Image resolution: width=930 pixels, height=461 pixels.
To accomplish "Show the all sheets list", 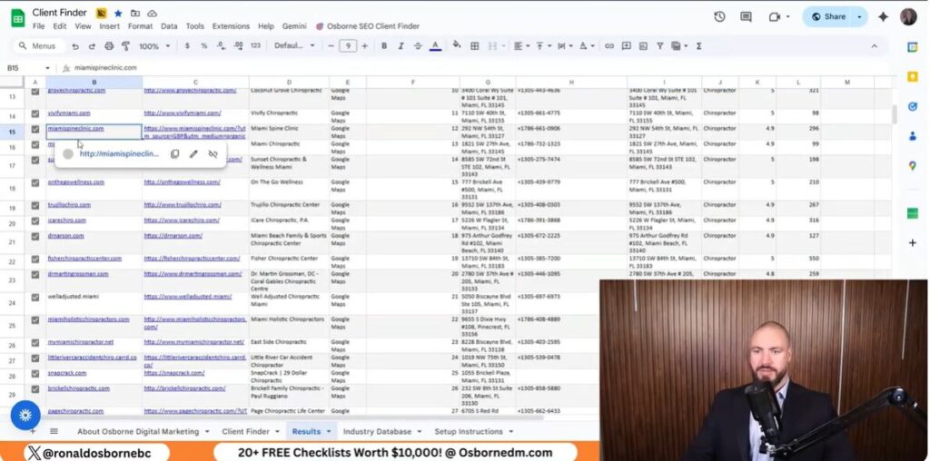I will [x=54, y=431].
